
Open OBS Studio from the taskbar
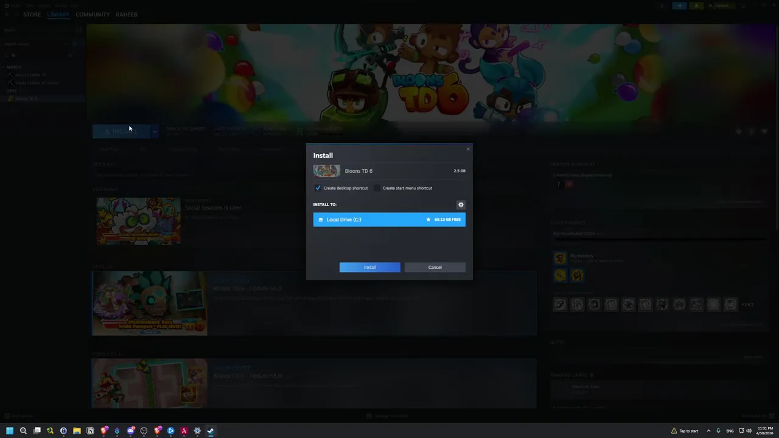point(144,431)
